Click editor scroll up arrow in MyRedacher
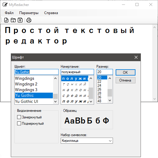158x158 pixels. click(154, 27)
